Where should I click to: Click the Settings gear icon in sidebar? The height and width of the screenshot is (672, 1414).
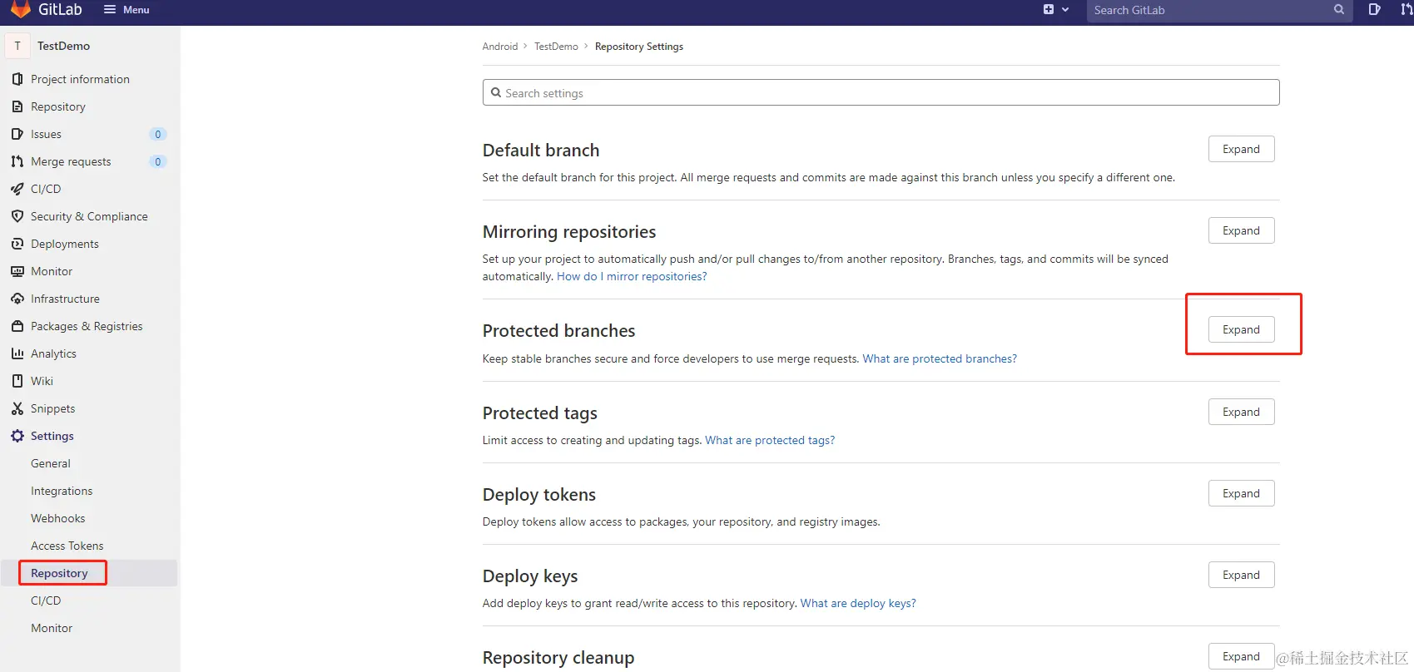(x=17, y=436)
